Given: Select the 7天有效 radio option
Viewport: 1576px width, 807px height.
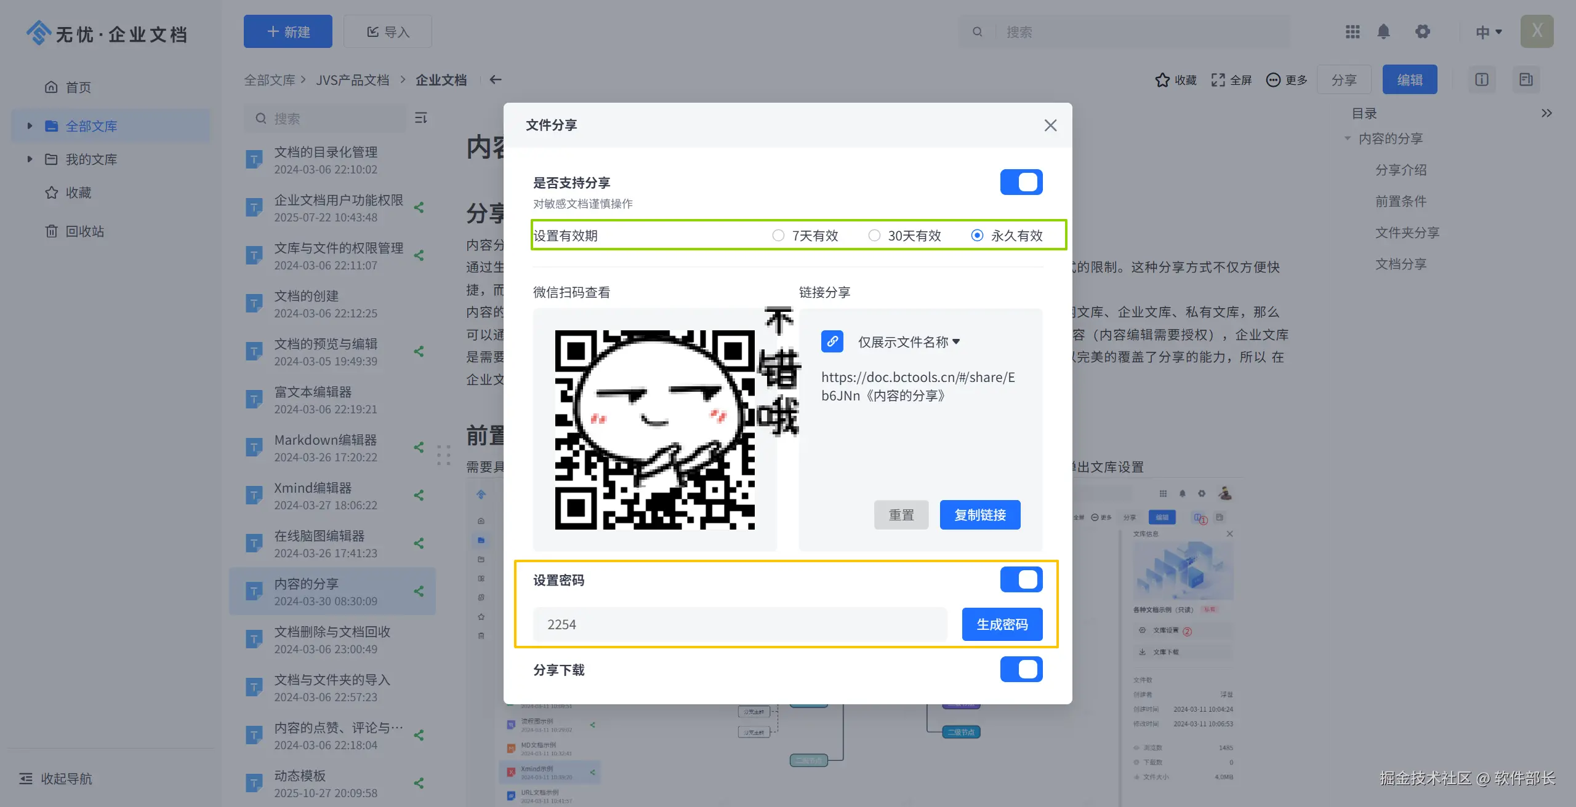Looking at the screenshot, I should coord(778,236).
